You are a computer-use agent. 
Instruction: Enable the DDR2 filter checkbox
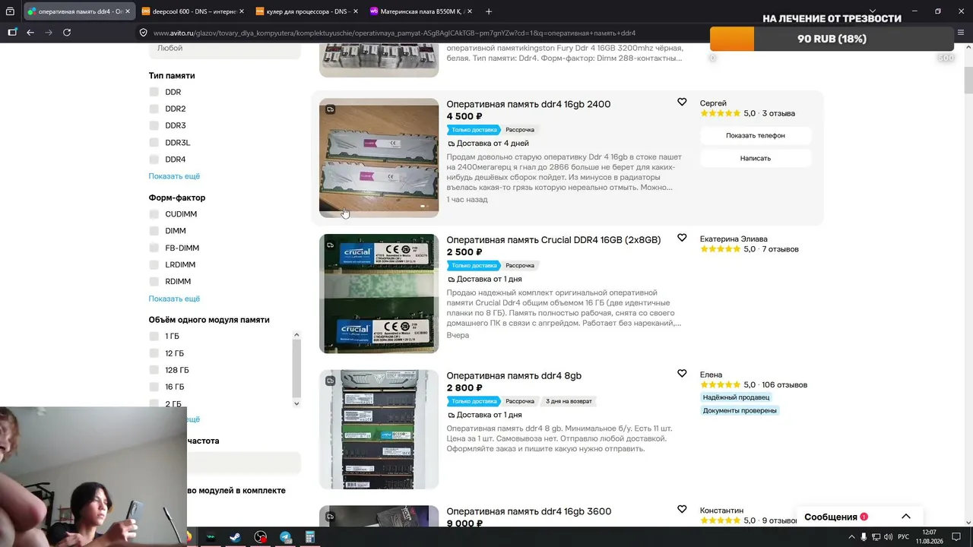[154, 109]
